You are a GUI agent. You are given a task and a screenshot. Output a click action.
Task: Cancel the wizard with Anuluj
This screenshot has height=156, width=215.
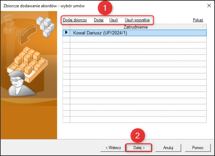tap(168, 148)
